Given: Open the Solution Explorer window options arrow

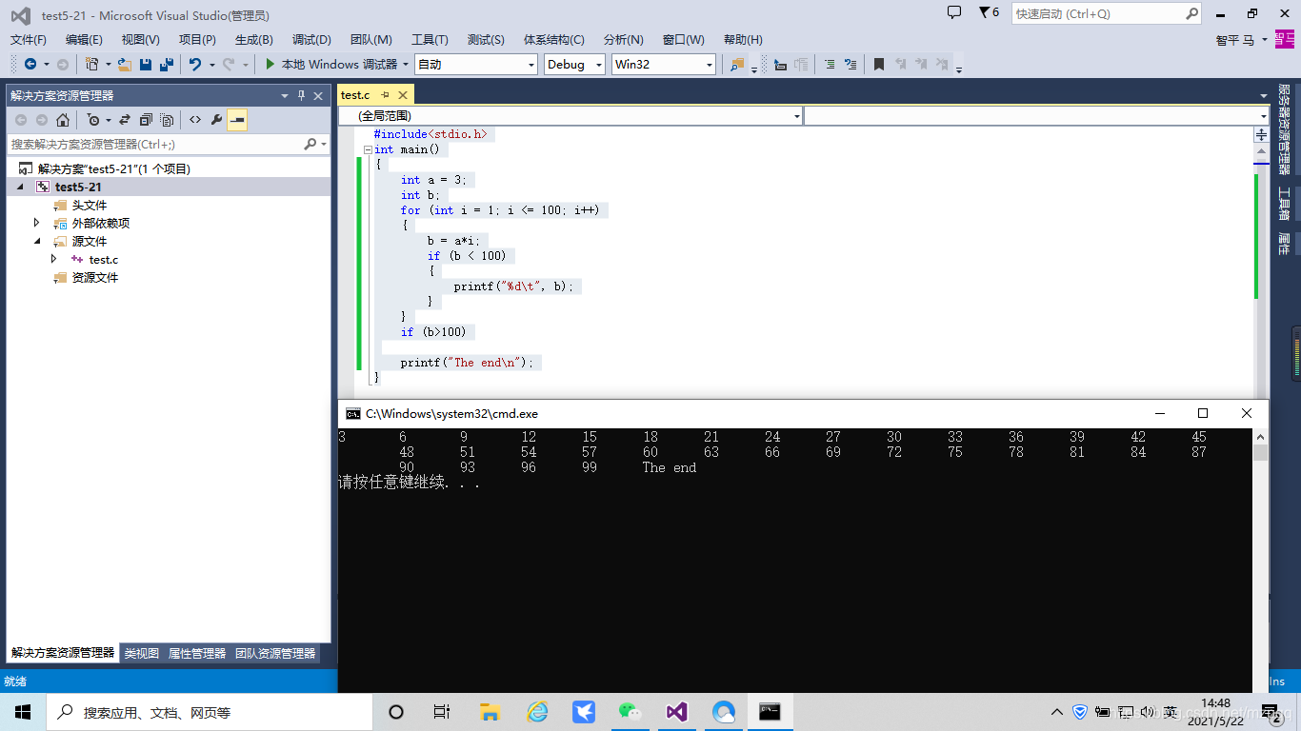Looking at the screenshot, I should click(x=284, y=95).
